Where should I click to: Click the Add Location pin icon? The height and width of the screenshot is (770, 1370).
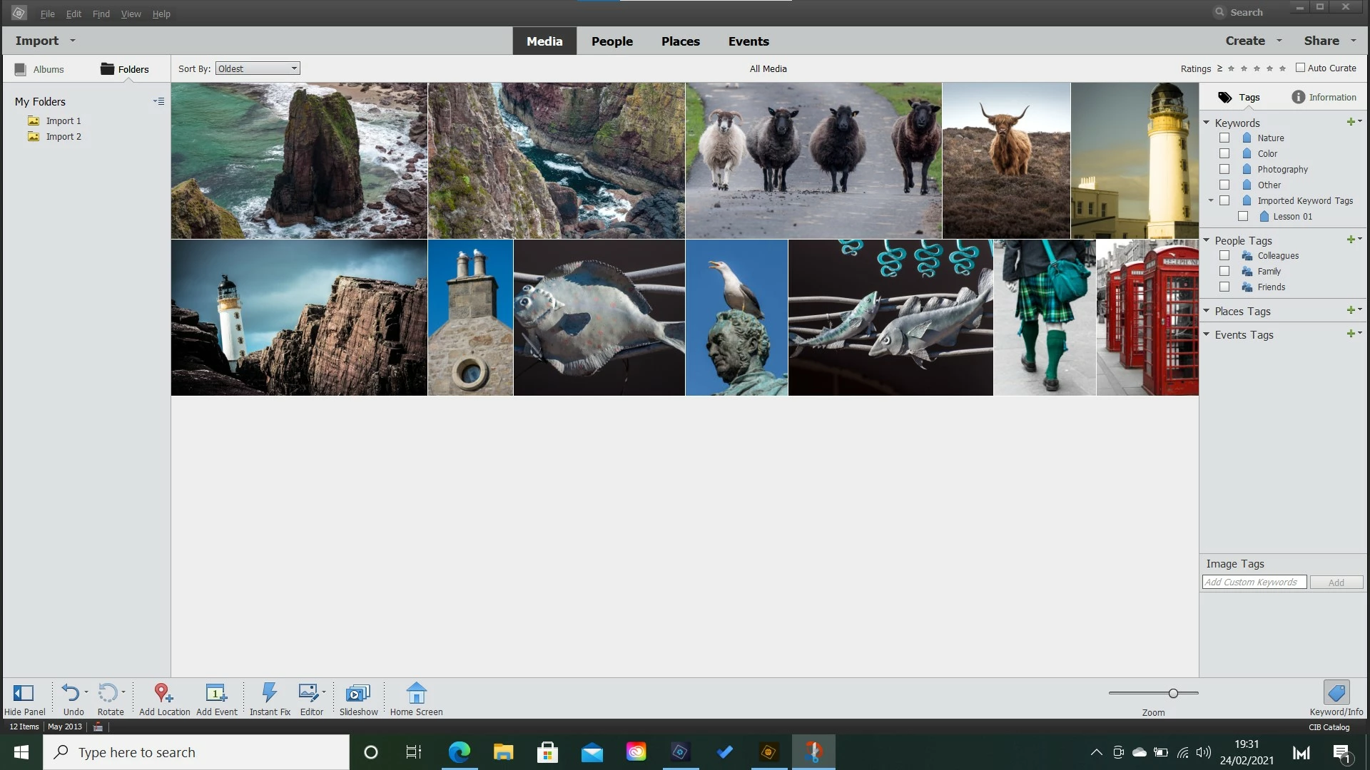[x=163, y=693]
